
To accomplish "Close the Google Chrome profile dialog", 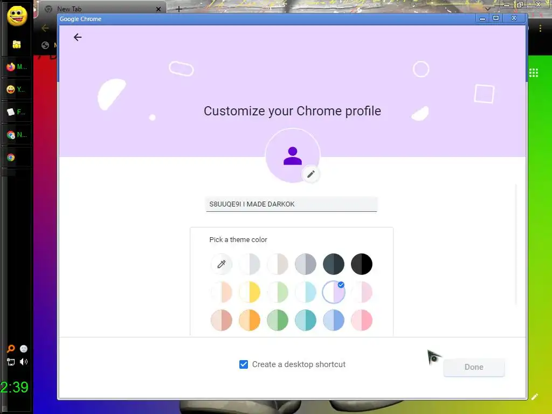I will 514,18.
